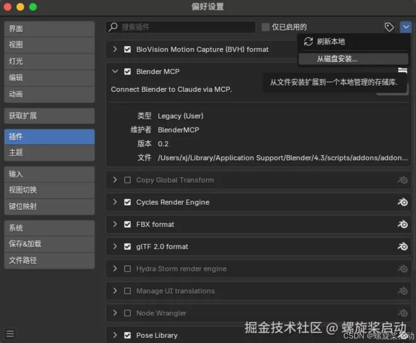Enable the Copy Global Transform add-on

pyautogui.click(x=127, y=180)
